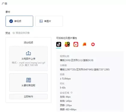The height and width of the screenshot is (112, 126).
Task: Click the info icon beside 预览
Action: 14,33
